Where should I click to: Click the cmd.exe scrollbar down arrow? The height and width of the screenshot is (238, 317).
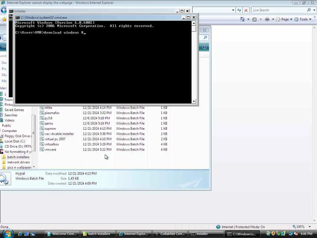pyautogui.click(x=194, y=101)
